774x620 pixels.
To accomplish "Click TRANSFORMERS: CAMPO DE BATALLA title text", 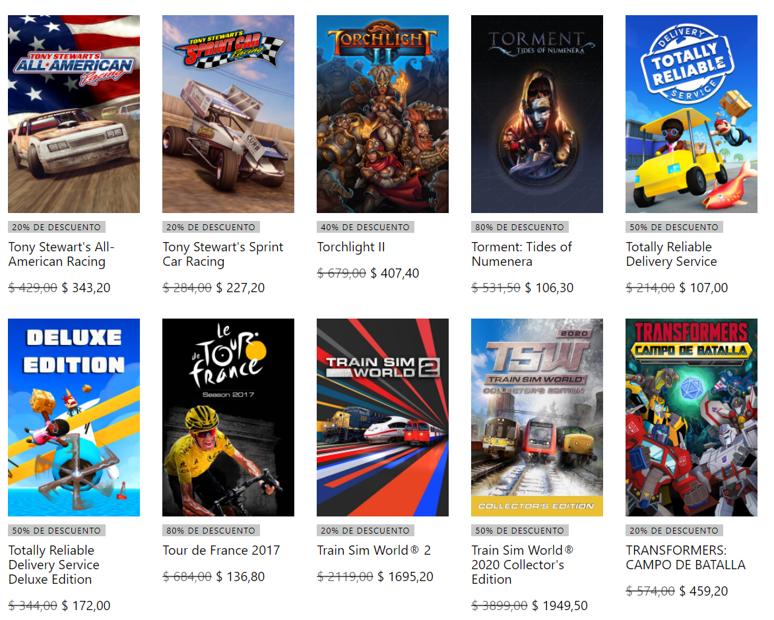I will (686, 557).
